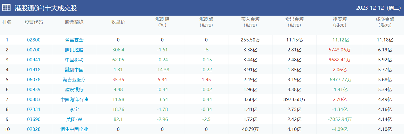The image size is (404, 134).
Task: Open 中国海洋石油 stock link
Action: point(74,100)
